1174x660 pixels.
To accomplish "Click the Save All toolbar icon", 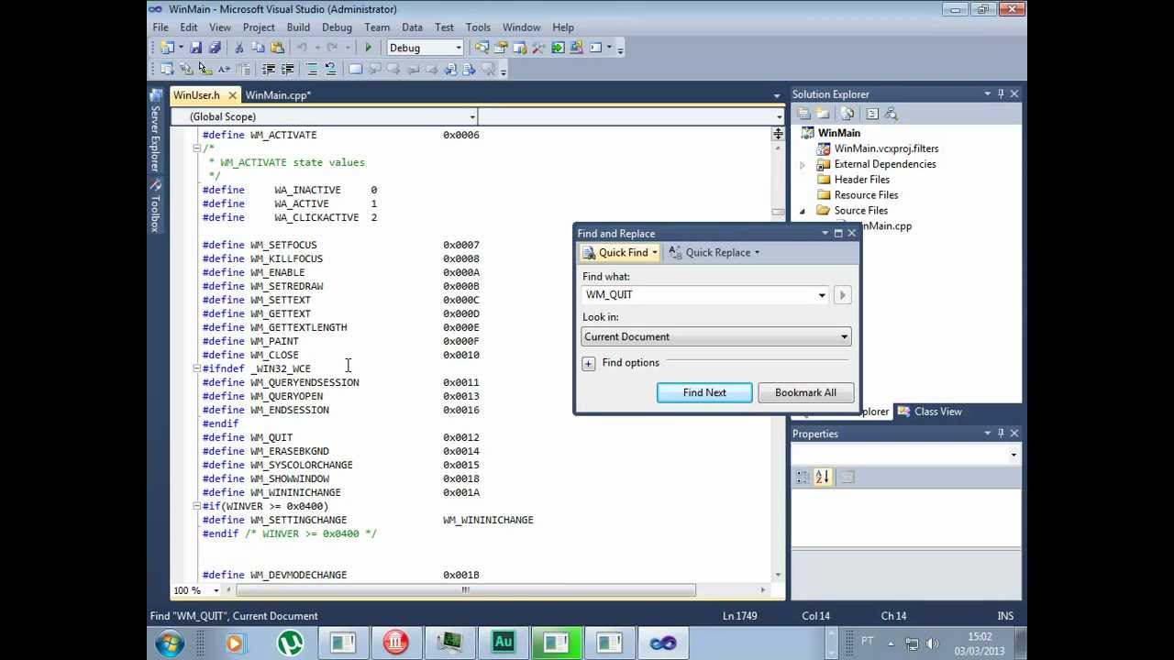I will (x=215, y=48).
